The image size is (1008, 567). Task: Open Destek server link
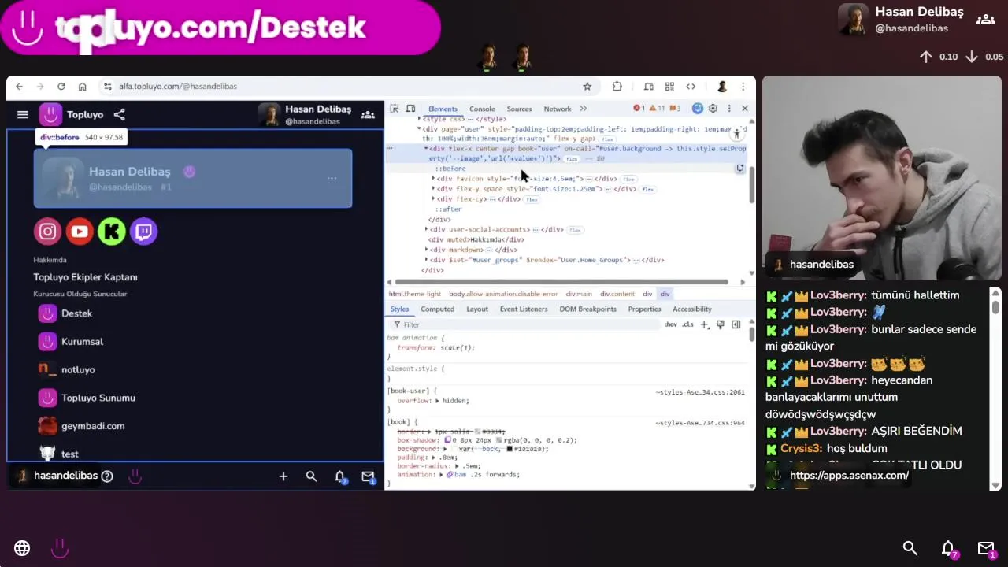[x=65, y=313]
